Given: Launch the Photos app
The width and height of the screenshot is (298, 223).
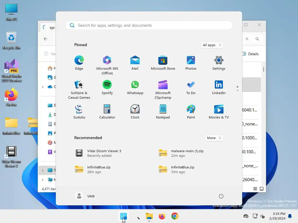Looking at the screenshot, I should pyautogui.click(x=191, y=63).
